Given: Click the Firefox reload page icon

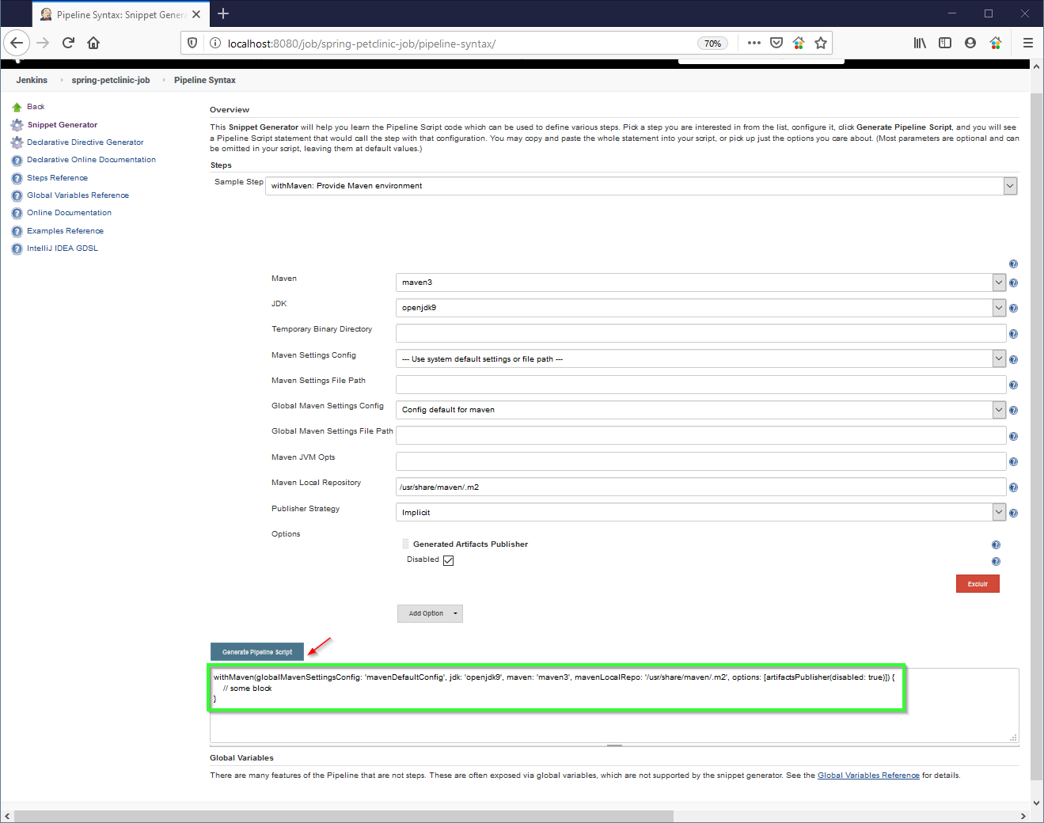Looking at the screenshot, I should point(68,43).
